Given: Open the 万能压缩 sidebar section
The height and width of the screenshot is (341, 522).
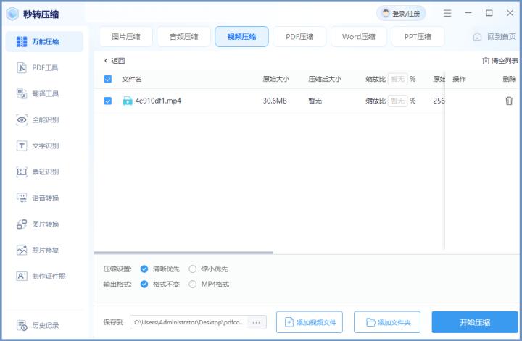Looking at the screenshot, I should pos(44,41).
